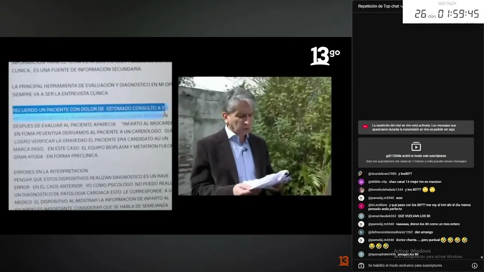This screenshot has height=272, width=484.
Task: Open the D avatar of @dafneconstanzaalvarez1262
Action: (361, 232)
